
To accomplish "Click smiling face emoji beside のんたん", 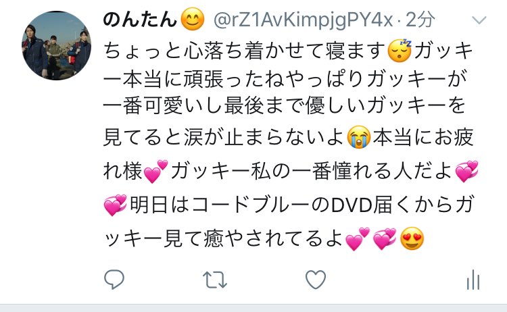I will pos(193,20).
